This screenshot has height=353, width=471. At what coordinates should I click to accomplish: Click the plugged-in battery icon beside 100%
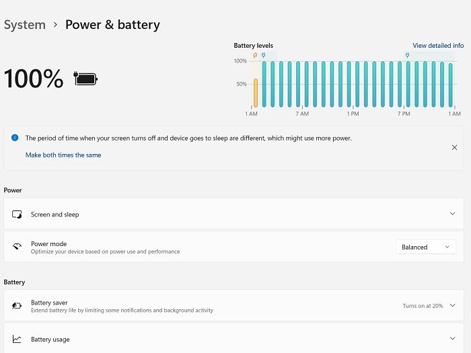point(85,79)
